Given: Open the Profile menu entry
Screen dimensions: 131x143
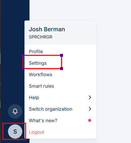Looking at the screenshot, I should (x=36, y=52).
